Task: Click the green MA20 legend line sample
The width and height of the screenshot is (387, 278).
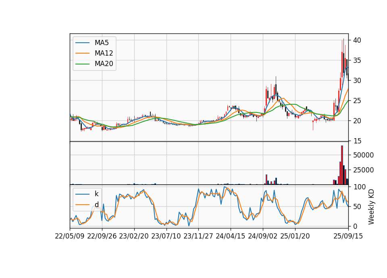Action: coord(82,64)
